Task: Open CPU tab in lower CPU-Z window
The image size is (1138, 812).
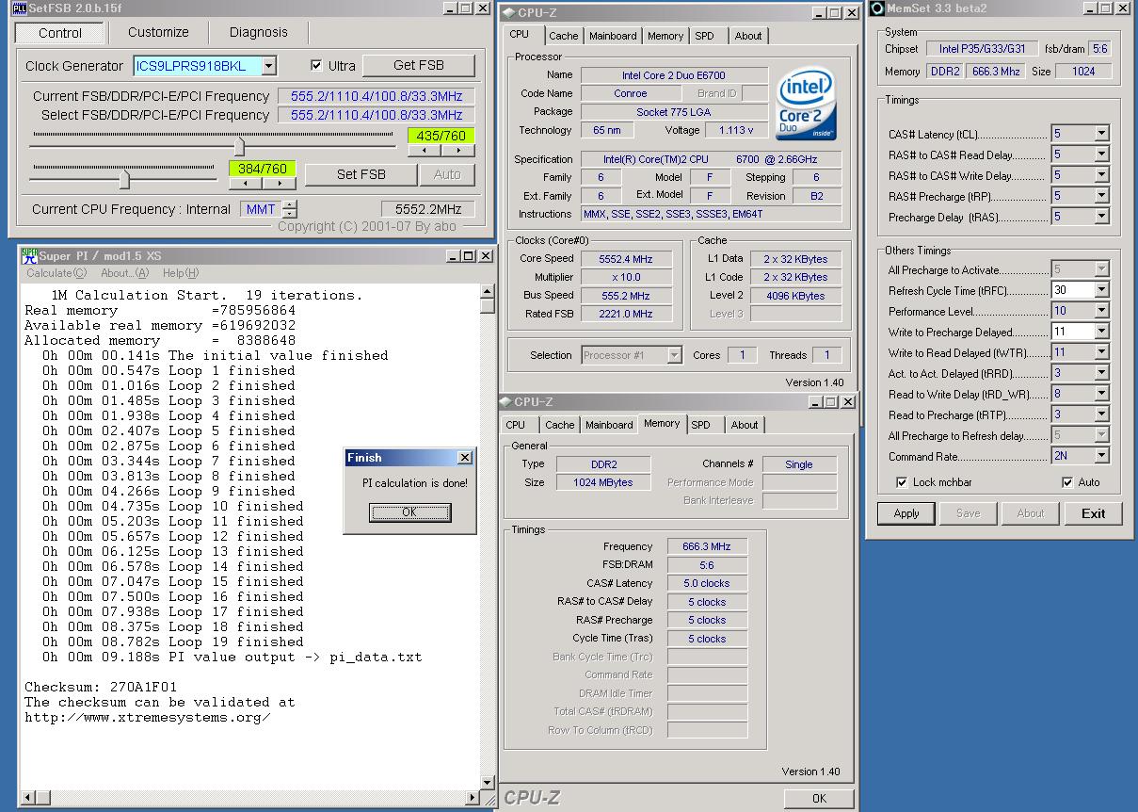Action: [x=516, y=425]
